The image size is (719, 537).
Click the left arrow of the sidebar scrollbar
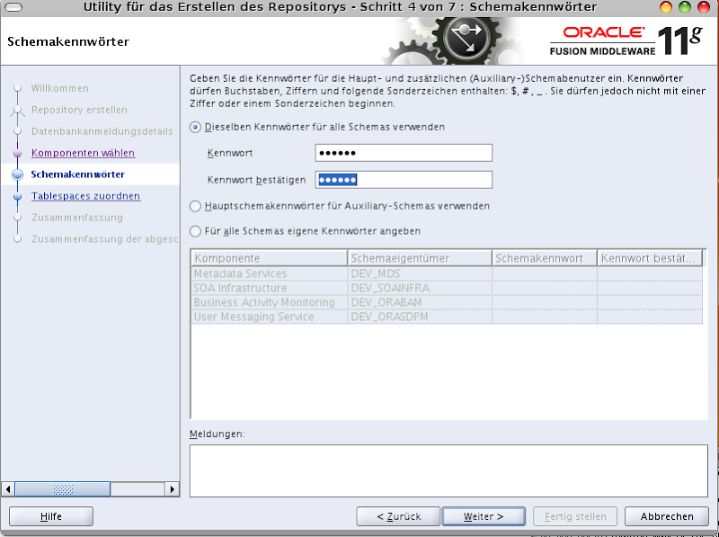10,489
